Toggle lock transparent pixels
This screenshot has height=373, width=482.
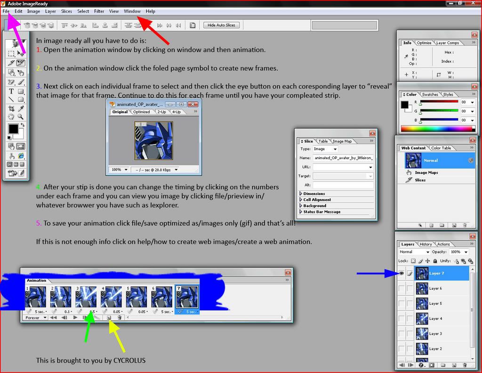[413, 261]
